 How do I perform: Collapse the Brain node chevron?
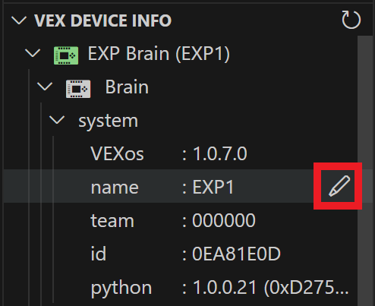click(45, 87)
